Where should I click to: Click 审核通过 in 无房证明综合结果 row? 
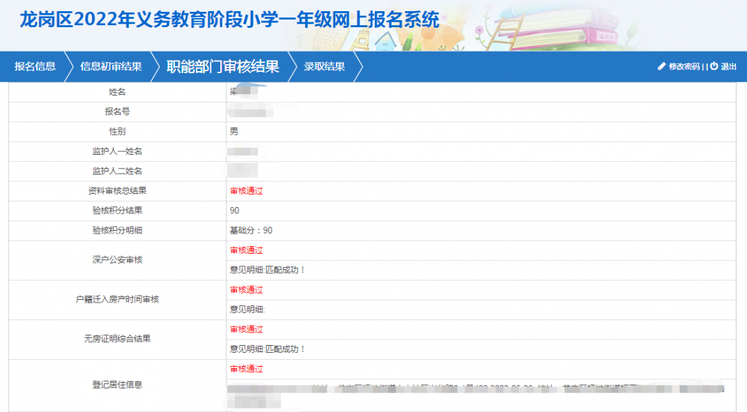[246, 330]
